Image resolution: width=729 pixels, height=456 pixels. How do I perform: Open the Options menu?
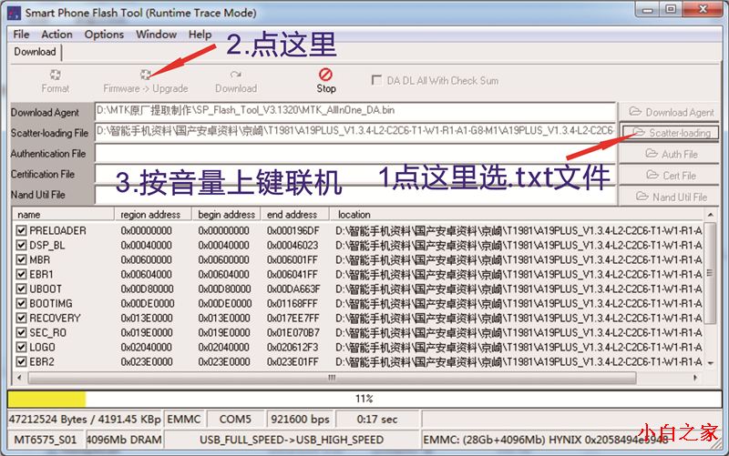[x=104, y=35]
